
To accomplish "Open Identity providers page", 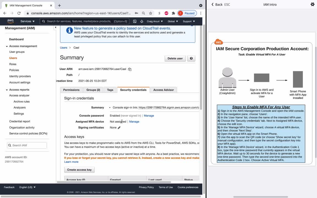I will coord(20,76).
